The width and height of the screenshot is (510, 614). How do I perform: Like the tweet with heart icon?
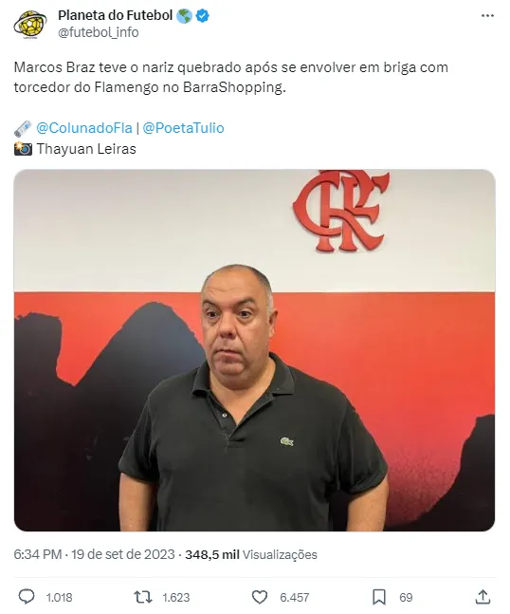coord(260,597)
